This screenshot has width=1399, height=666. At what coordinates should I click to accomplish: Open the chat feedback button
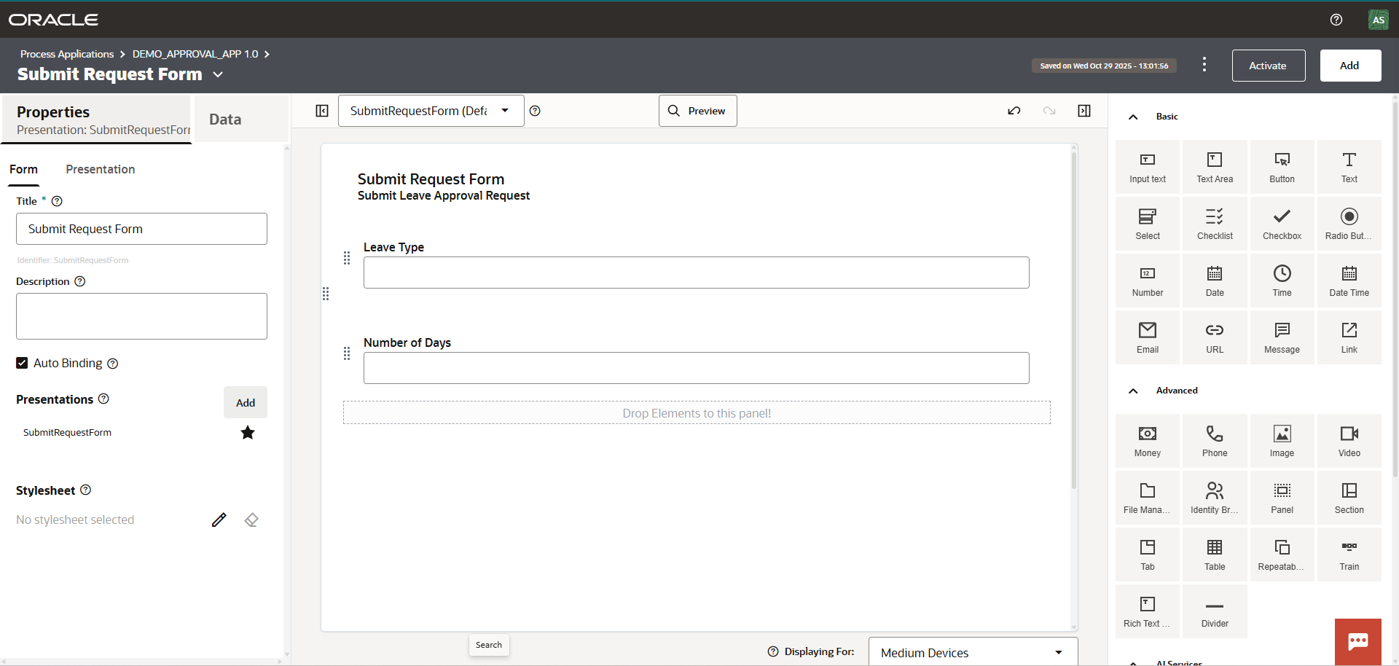(x=1357, y=641)
